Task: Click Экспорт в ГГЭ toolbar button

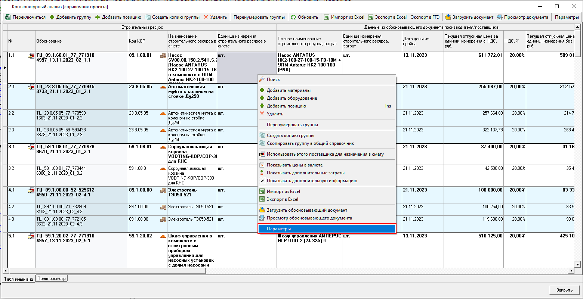Action: (x=425, y=17)
